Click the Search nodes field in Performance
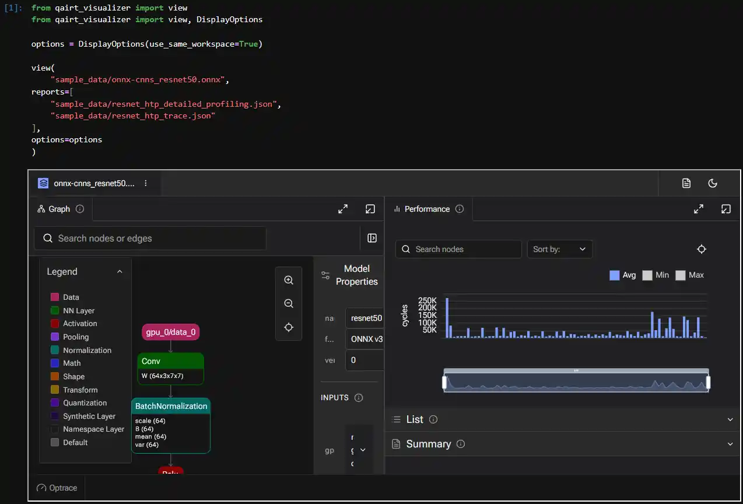This screenshot has height=504, width=743. click(458, 249)
